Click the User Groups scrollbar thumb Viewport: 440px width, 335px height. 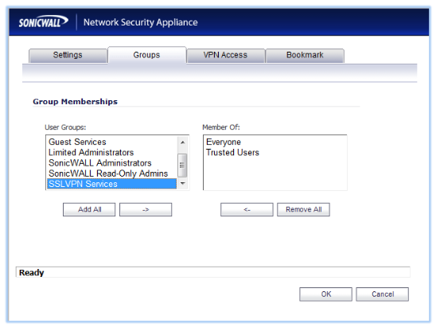[x=183, y=166]
